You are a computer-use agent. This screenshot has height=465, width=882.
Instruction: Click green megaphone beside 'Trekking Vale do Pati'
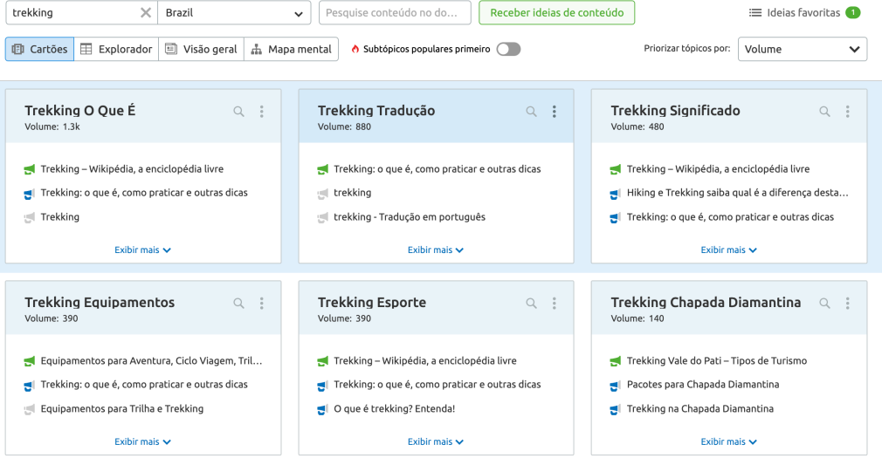616,361
